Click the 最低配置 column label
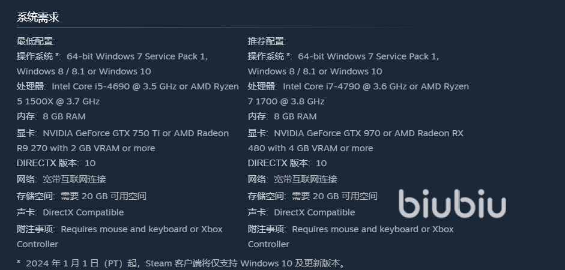This screenshot has height=270, width=565. [36, 41]
